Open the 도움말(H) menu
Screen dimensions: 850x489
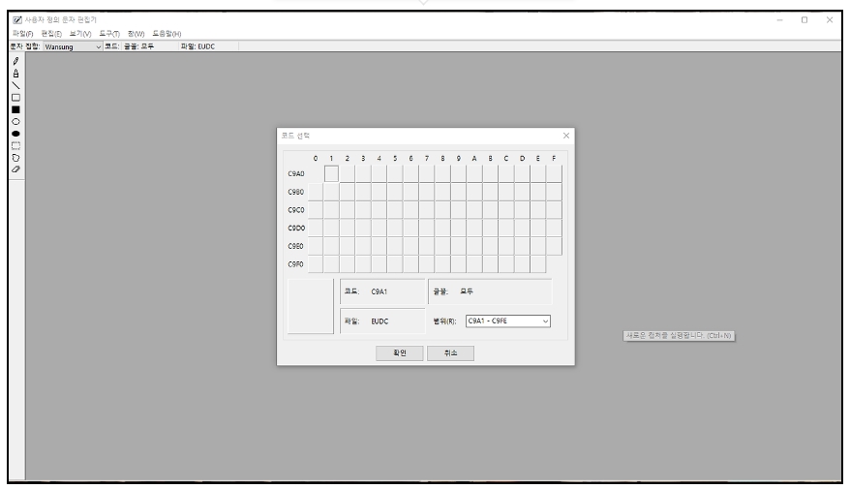167,34
